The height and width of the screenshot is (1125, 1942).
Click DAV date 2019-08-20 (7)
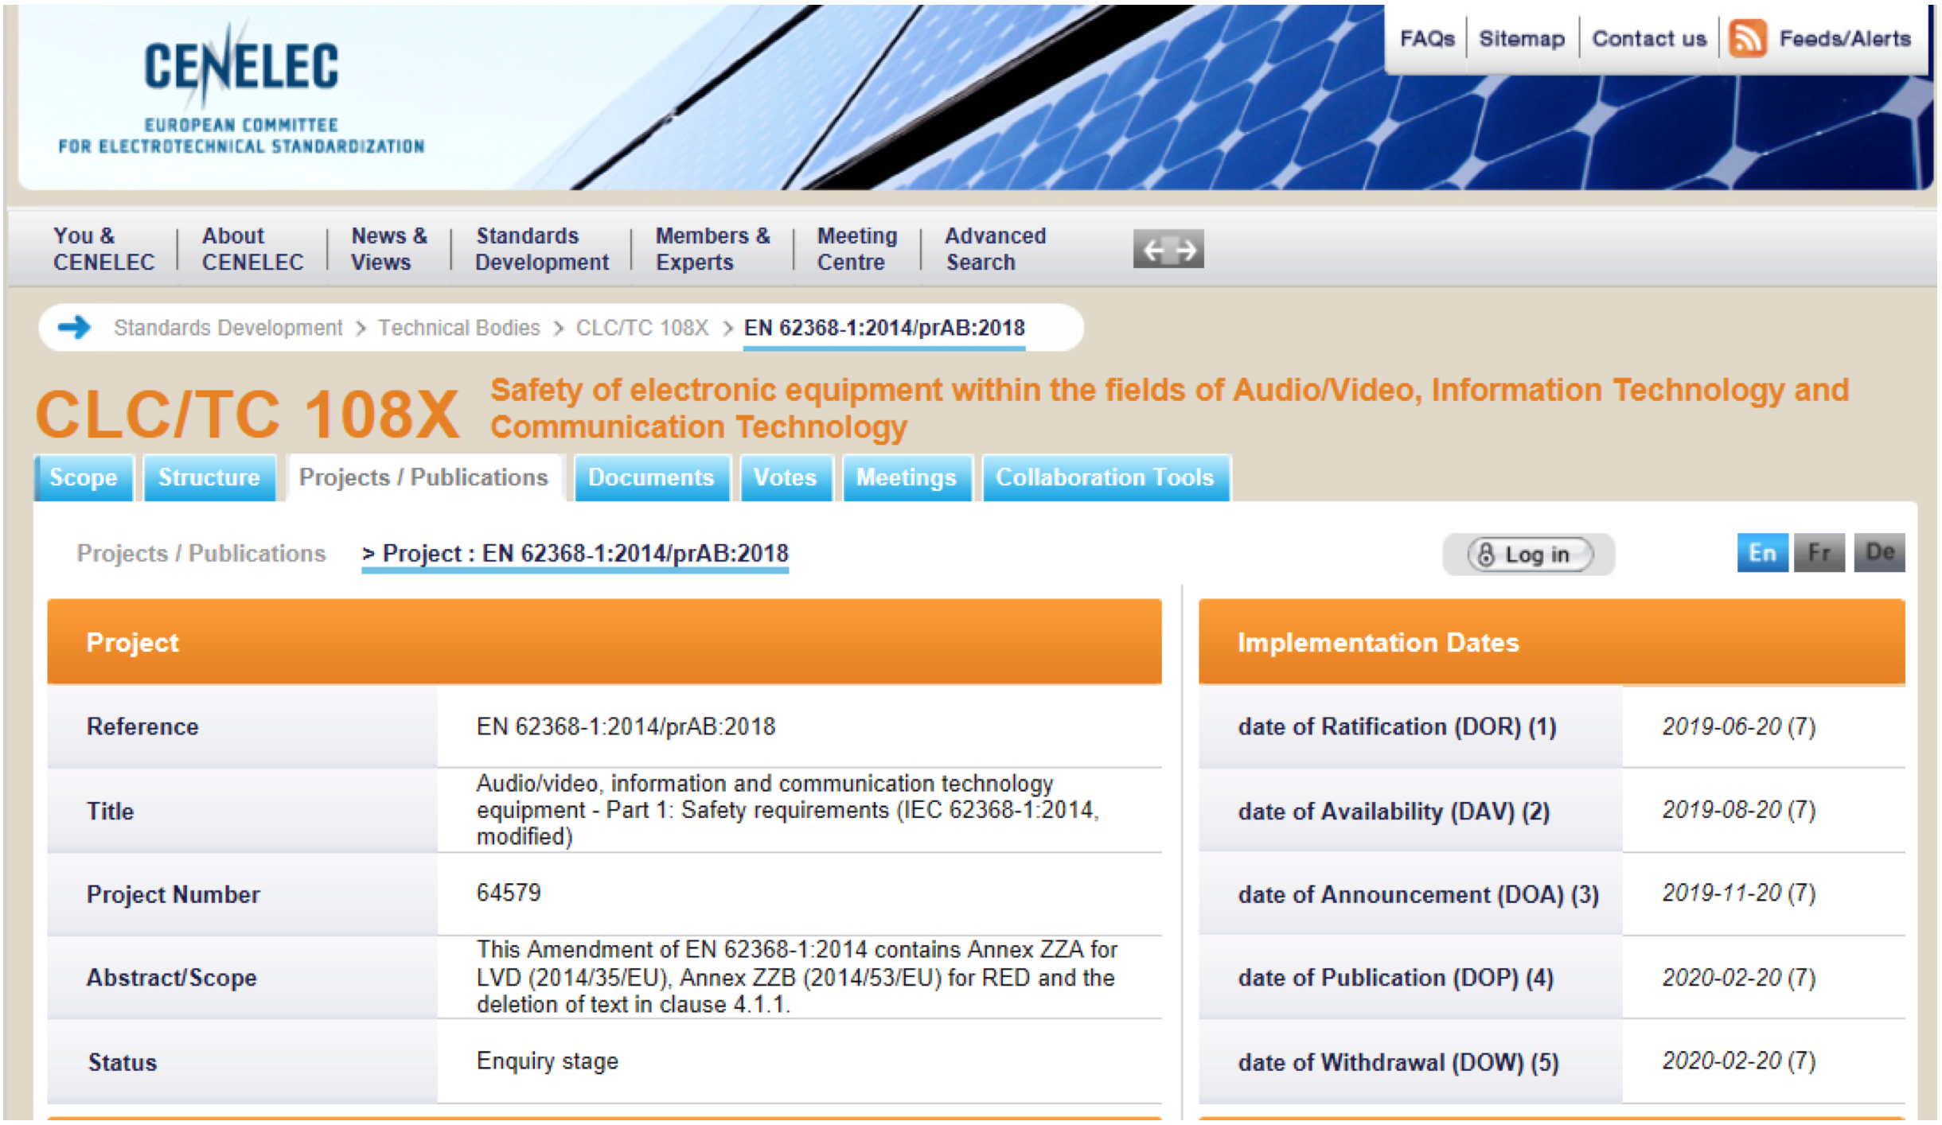[1739, 810]
